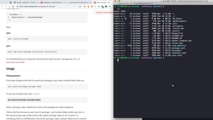Click 'packages/' directory in terminal listing
The width and height of the screenshot is (213, 120).
[x=177, y=50]
